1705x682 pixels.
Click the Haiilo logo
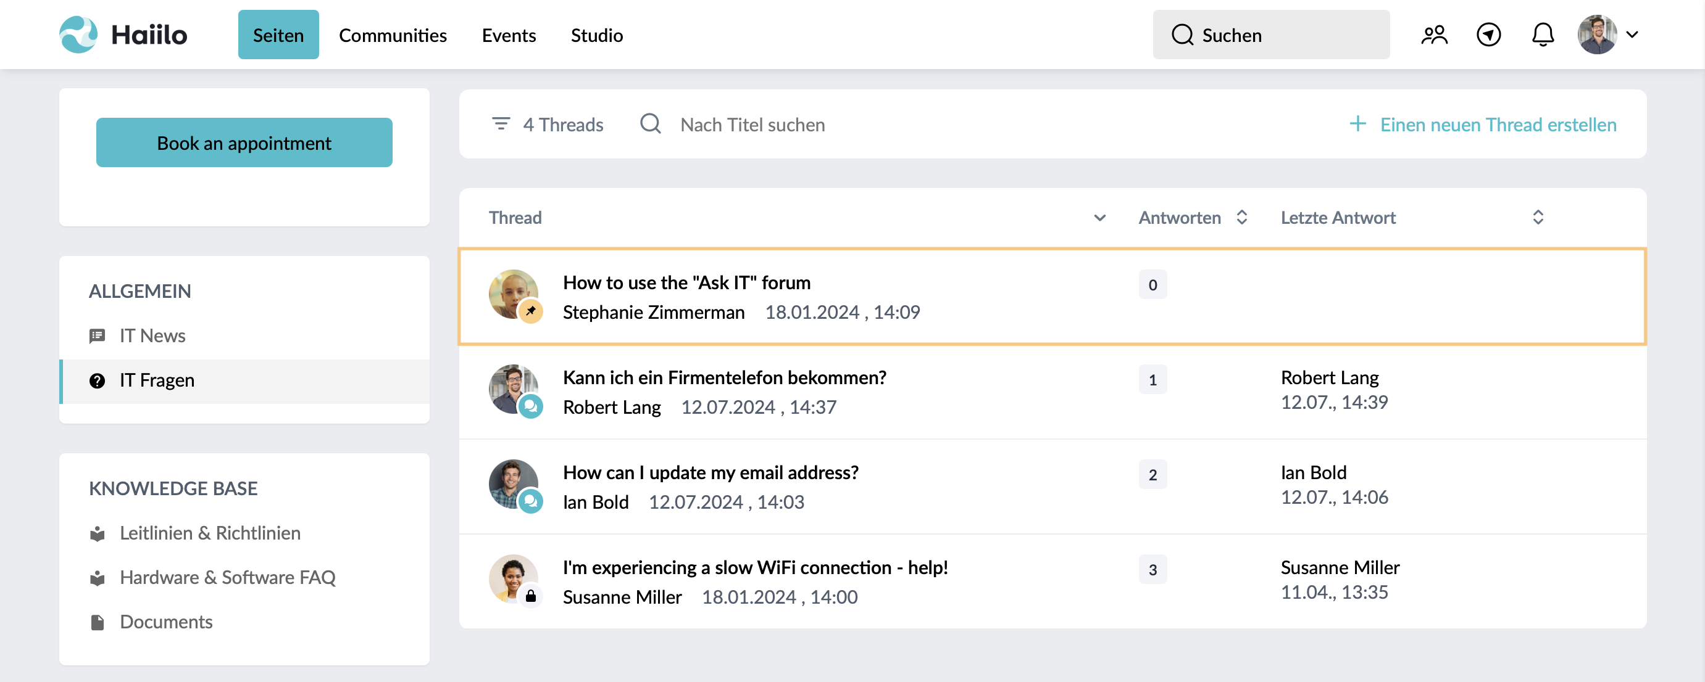click(x=123, y=35)
